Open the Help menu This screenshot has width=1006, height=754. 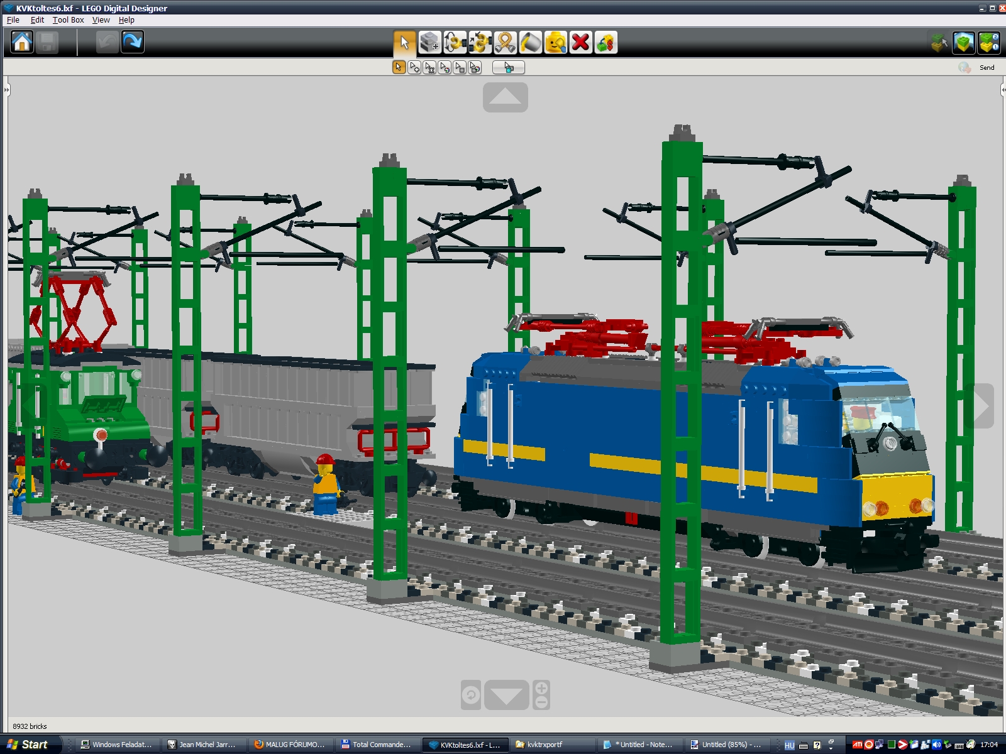(126, 20)
